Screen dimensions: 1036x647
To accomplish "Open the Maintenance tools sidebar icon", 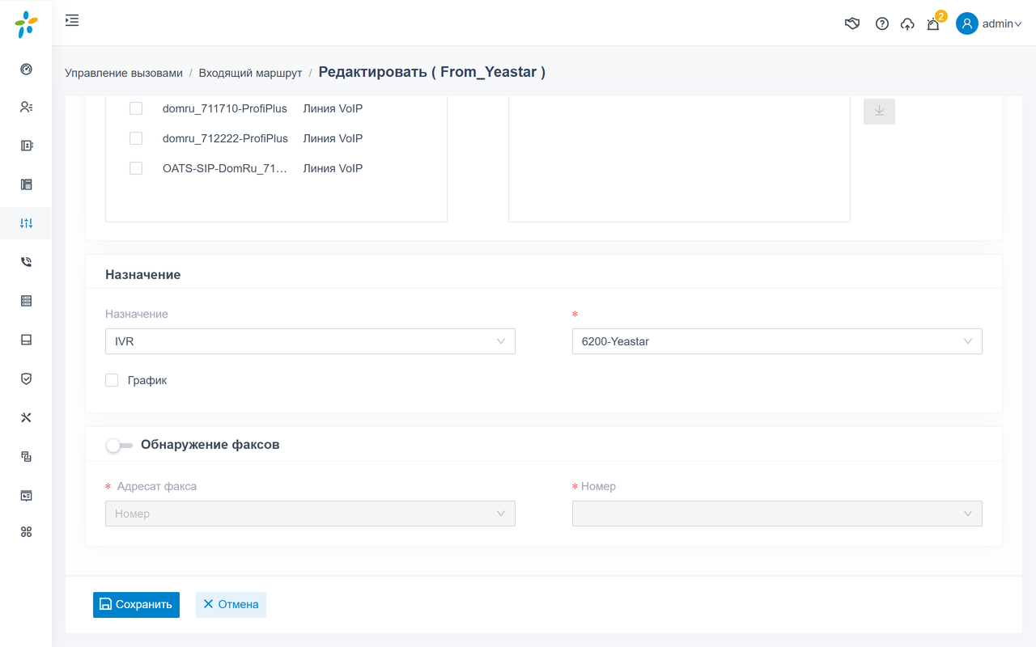I will (26, 417).
